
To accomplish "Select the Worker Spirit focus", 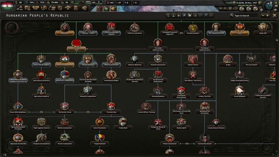I will 181,124.
